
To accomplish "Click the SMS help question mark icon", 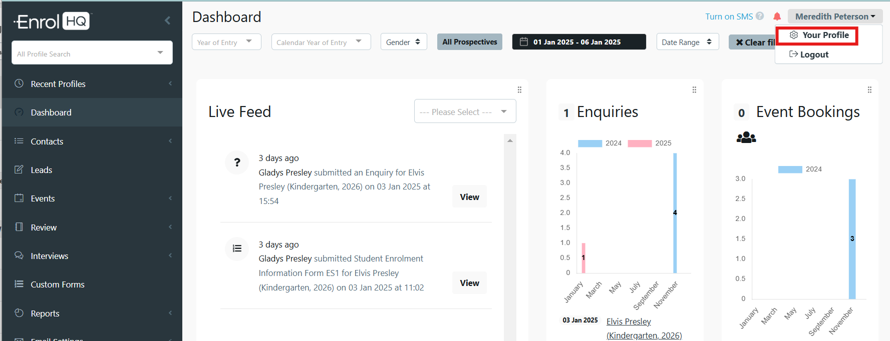I will point(760,16).
